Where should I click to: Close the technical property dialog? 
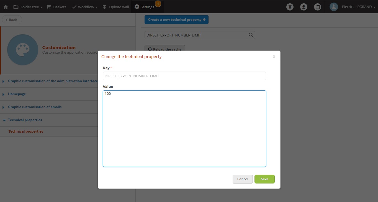274,56
